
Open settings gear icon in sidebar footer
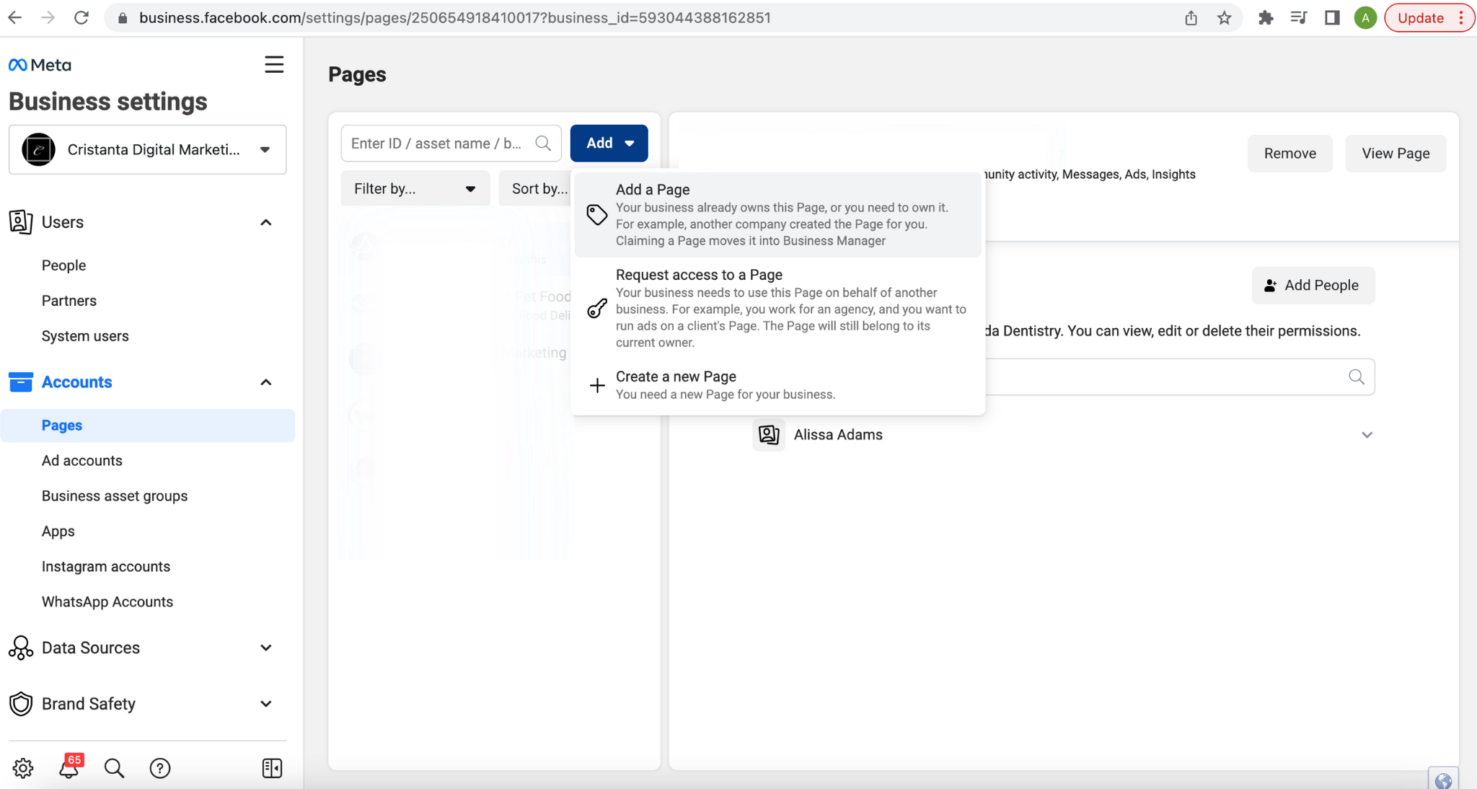[23, 768]
